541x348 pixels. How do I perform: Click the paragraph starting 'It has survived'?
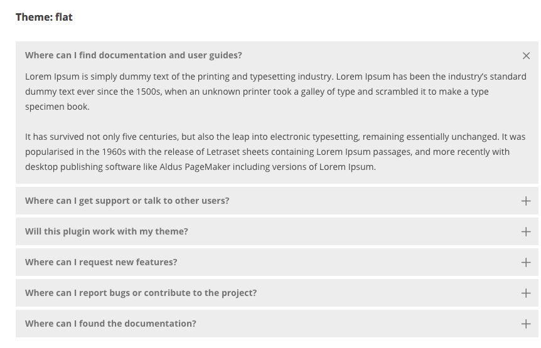[251, 152]
